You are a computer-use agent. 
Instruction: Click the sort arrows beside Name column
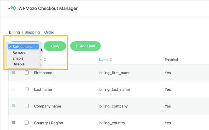pyautogui.click(x=111, y=60)
